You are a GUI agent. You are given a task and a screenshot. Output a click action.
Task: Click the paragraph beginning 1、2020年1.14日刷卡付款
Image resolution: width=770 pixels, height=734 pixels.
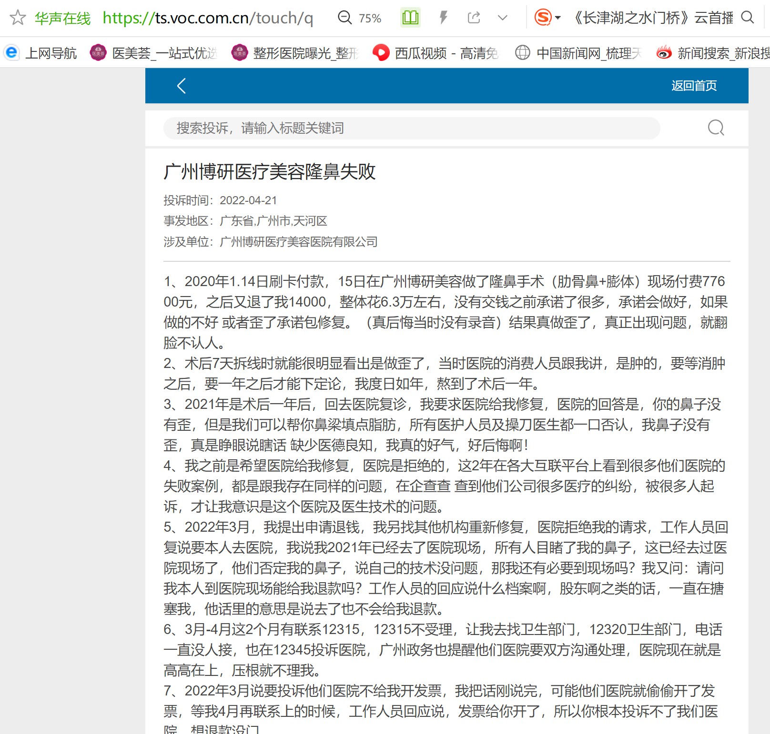(446, 312)
